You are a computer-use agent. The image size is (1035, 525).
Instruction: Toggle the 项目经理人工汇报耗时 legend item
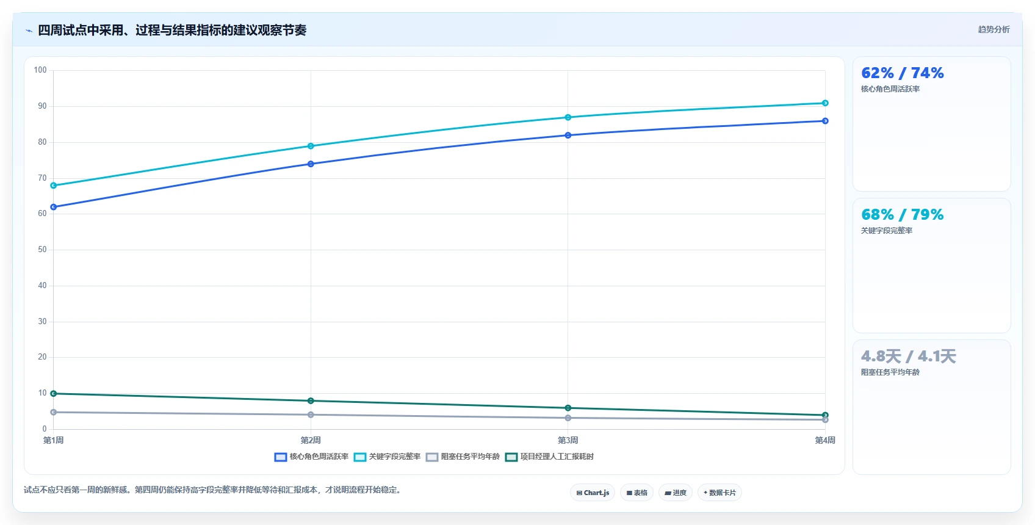549,457
